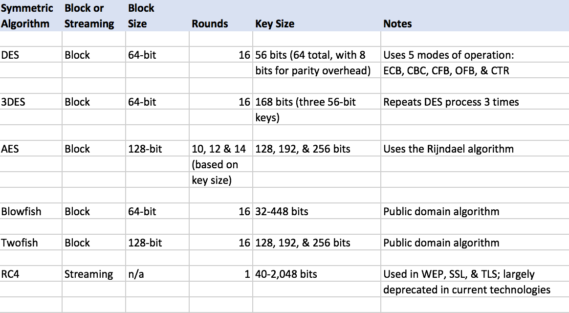Select the Uses the Rijndael algorithm cell

point(448,149)
